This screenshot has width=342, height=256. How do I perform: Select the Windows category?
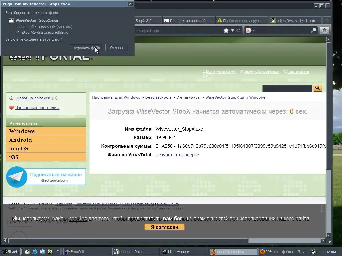click(x=46, y=131)
